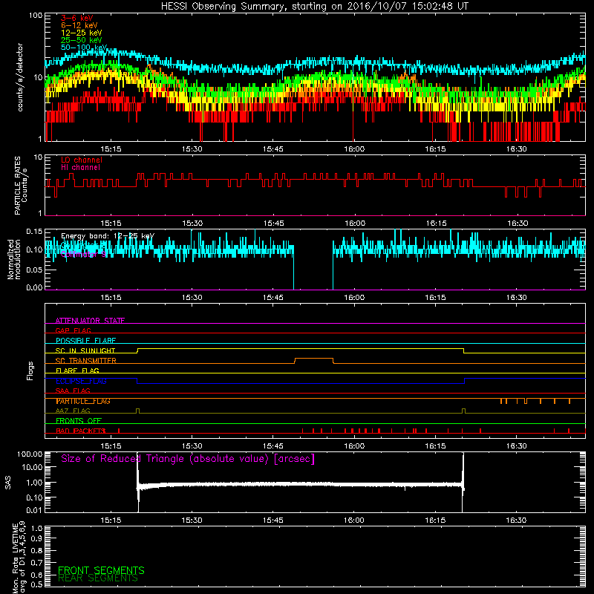Pick the green 25-50 keV legend label
This screenshot has height=594, width=594.
pos(82,40)
